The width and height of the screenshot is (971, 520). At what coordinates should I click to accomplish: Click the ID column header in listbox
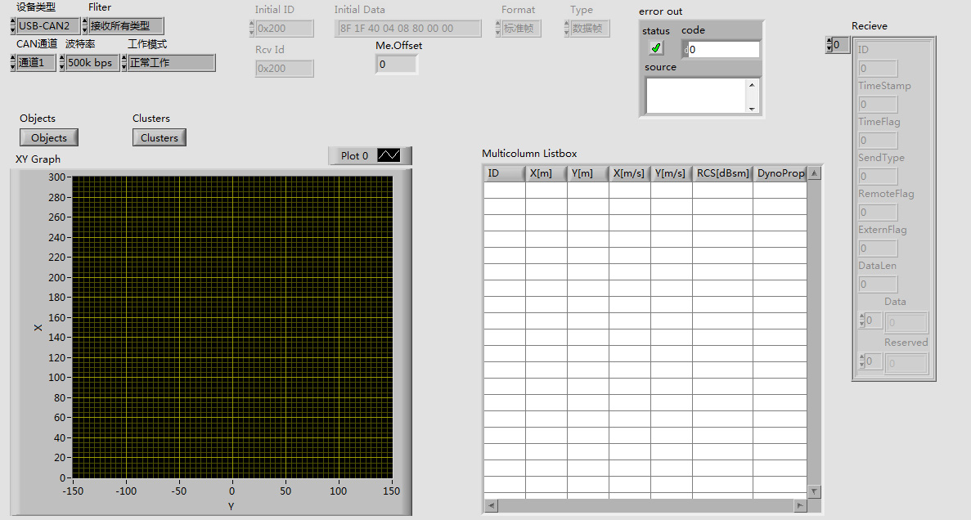coord(504,173)
